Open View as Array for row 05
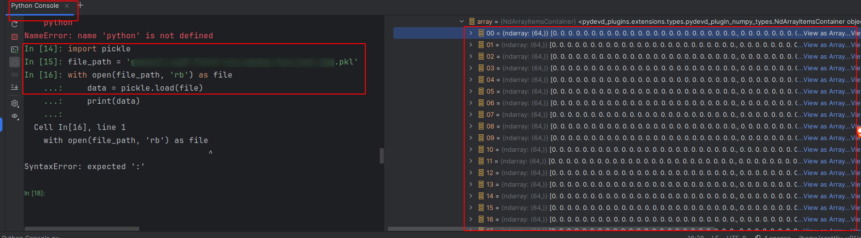The height and width of the screenshot is (238, 861). pos(825,91)
